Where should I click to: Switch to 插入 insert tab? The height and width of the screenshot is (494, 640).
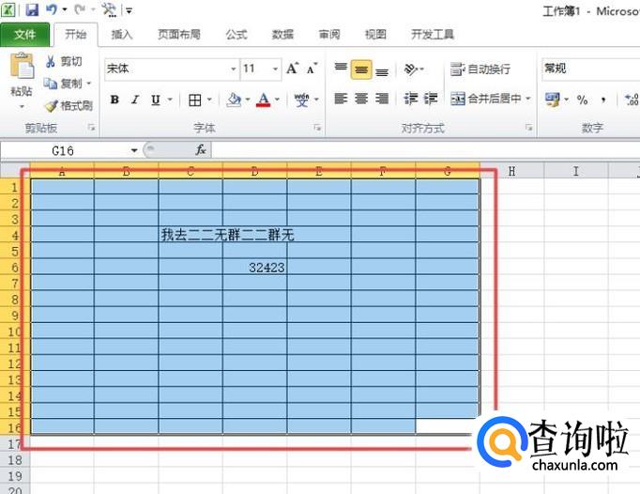[x=122, y=35]
